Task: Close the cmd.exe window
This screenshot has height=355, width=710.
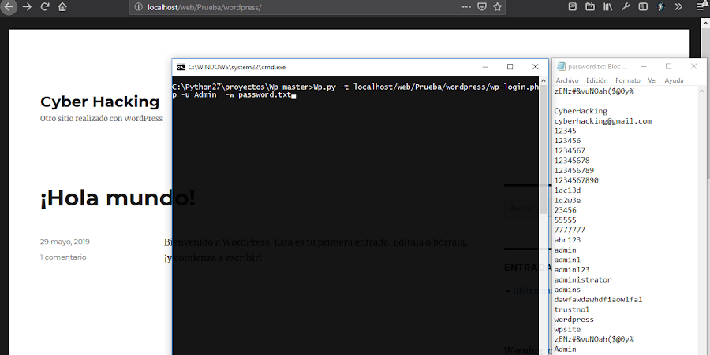Action: pos(535,67)
